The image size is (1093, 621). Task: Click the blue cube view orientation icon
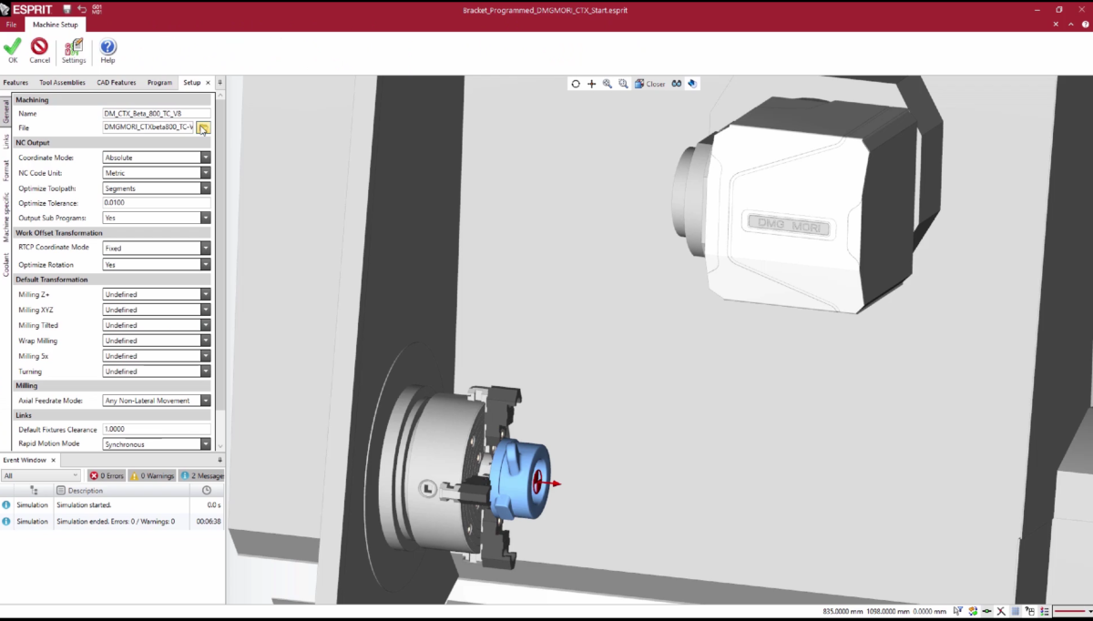point(692,84)
